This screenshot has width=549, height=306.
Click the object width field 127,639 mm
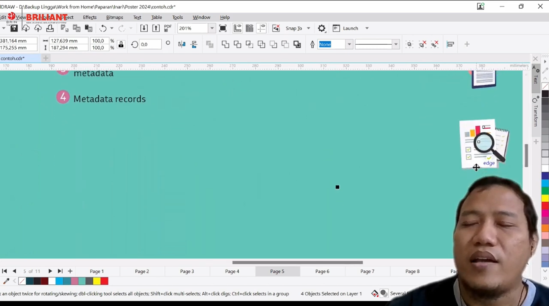[x=69, y=41]
